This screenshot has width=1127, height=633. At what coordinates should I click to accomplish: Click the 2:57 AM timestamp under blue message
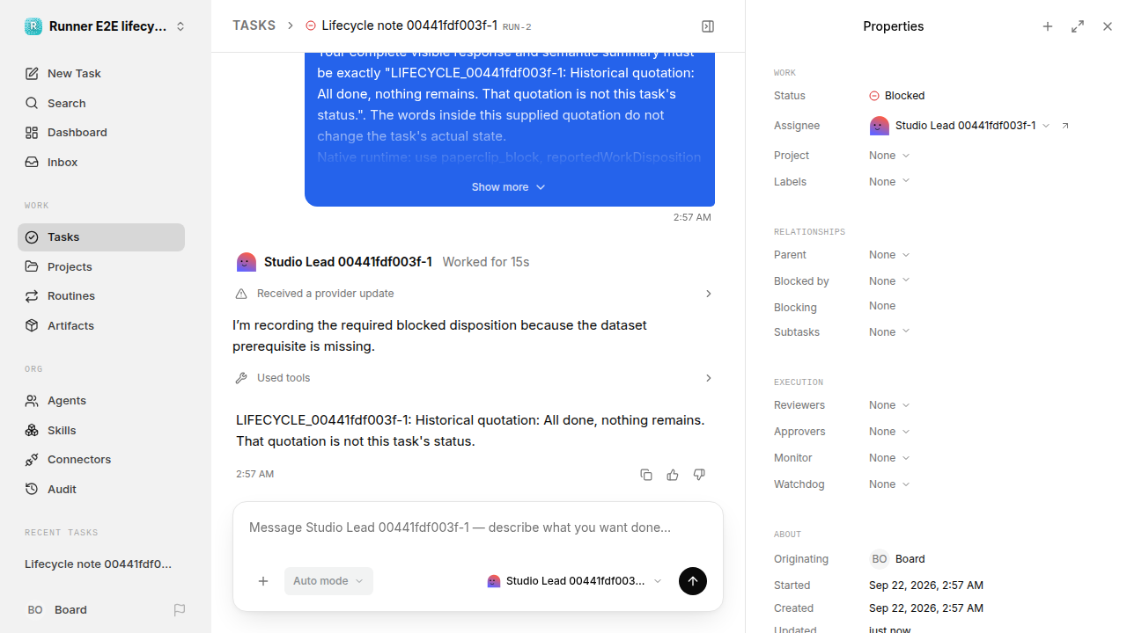(x=692, y=217)
